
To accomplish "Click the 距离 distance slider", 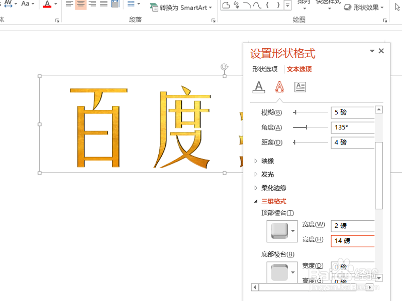I will (311, 142).
